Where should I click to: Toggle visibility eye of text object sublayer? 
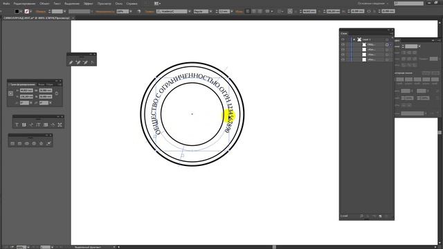(343, 44)
